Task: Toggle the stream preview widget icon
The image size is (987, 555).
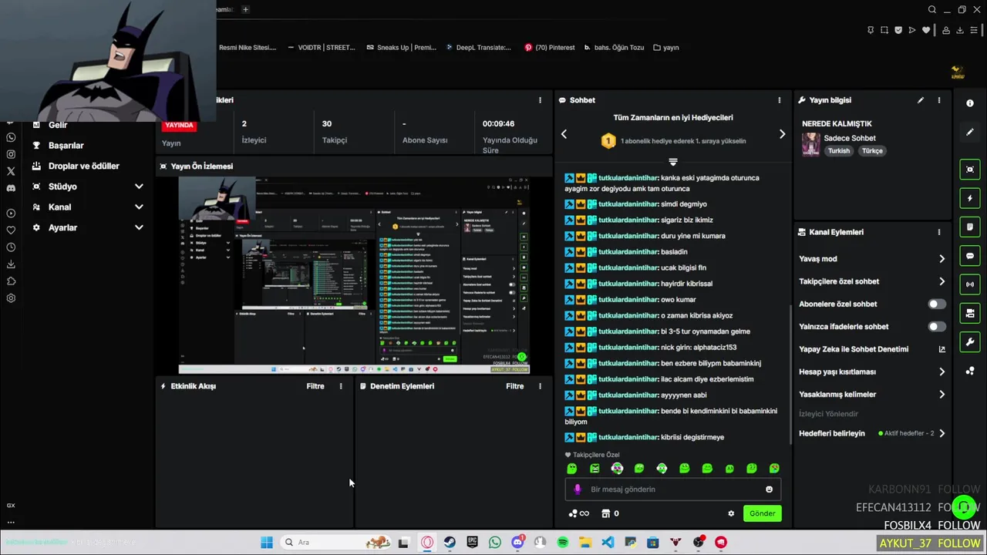Action: tap(970, 170)
